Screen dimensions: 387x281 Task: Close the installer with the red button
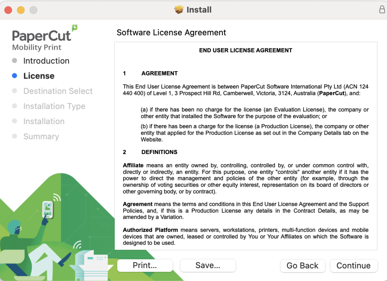coord(8,10)
